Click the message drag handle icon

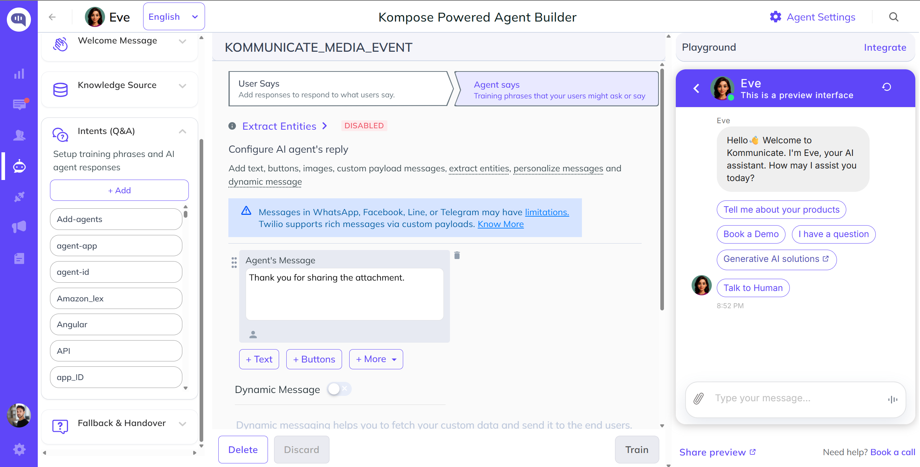pos(234,263)
